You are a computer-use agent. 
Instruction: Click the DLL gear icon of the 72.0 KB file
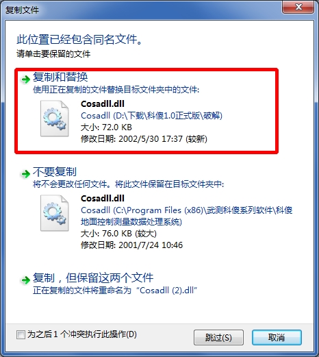(x=55, y=119)
